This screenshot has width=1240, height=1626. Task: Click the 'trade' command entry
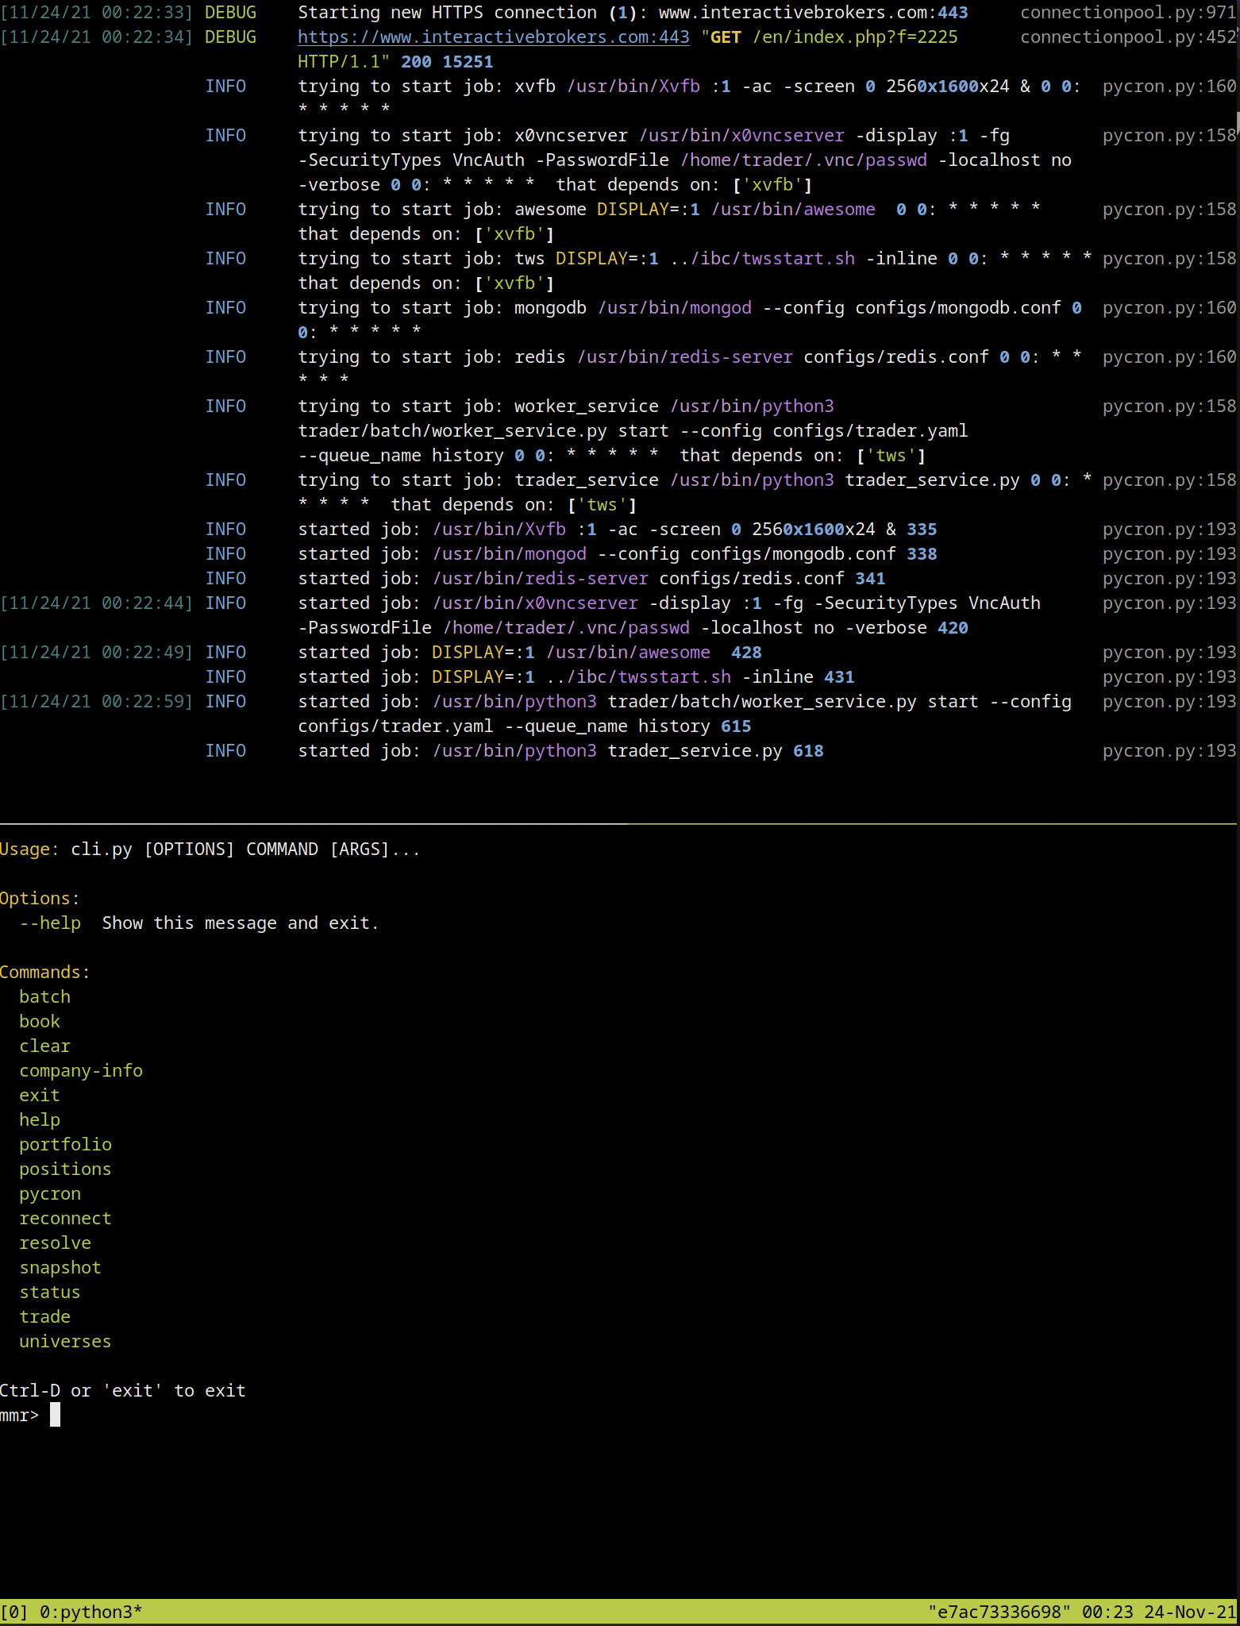pos(45,1316)
